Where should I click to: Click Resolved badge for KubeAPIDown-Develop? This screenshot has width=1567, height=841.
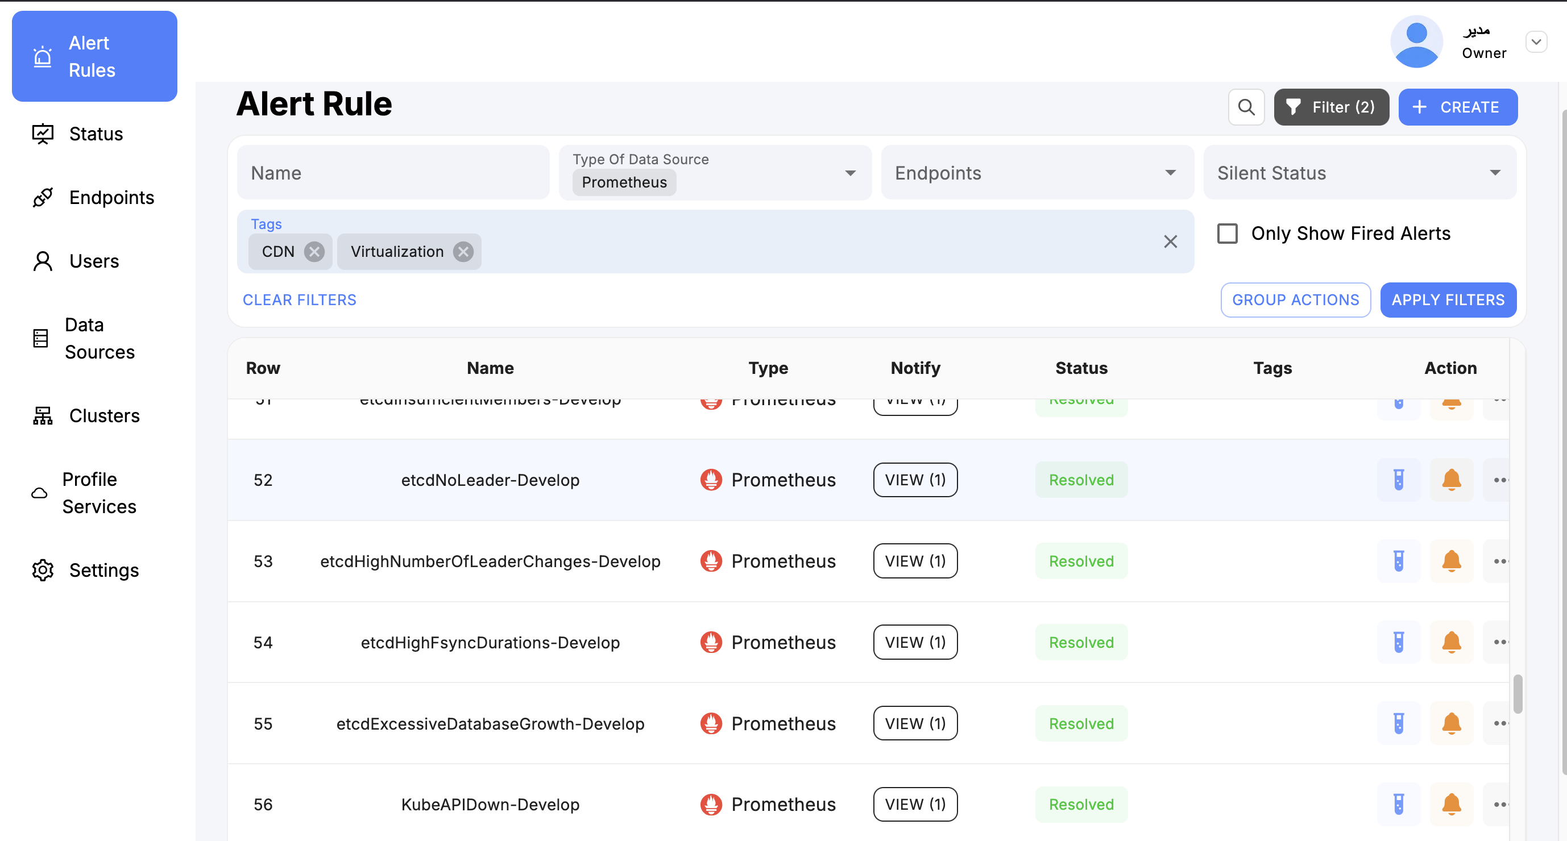[x=1081, y=805]
